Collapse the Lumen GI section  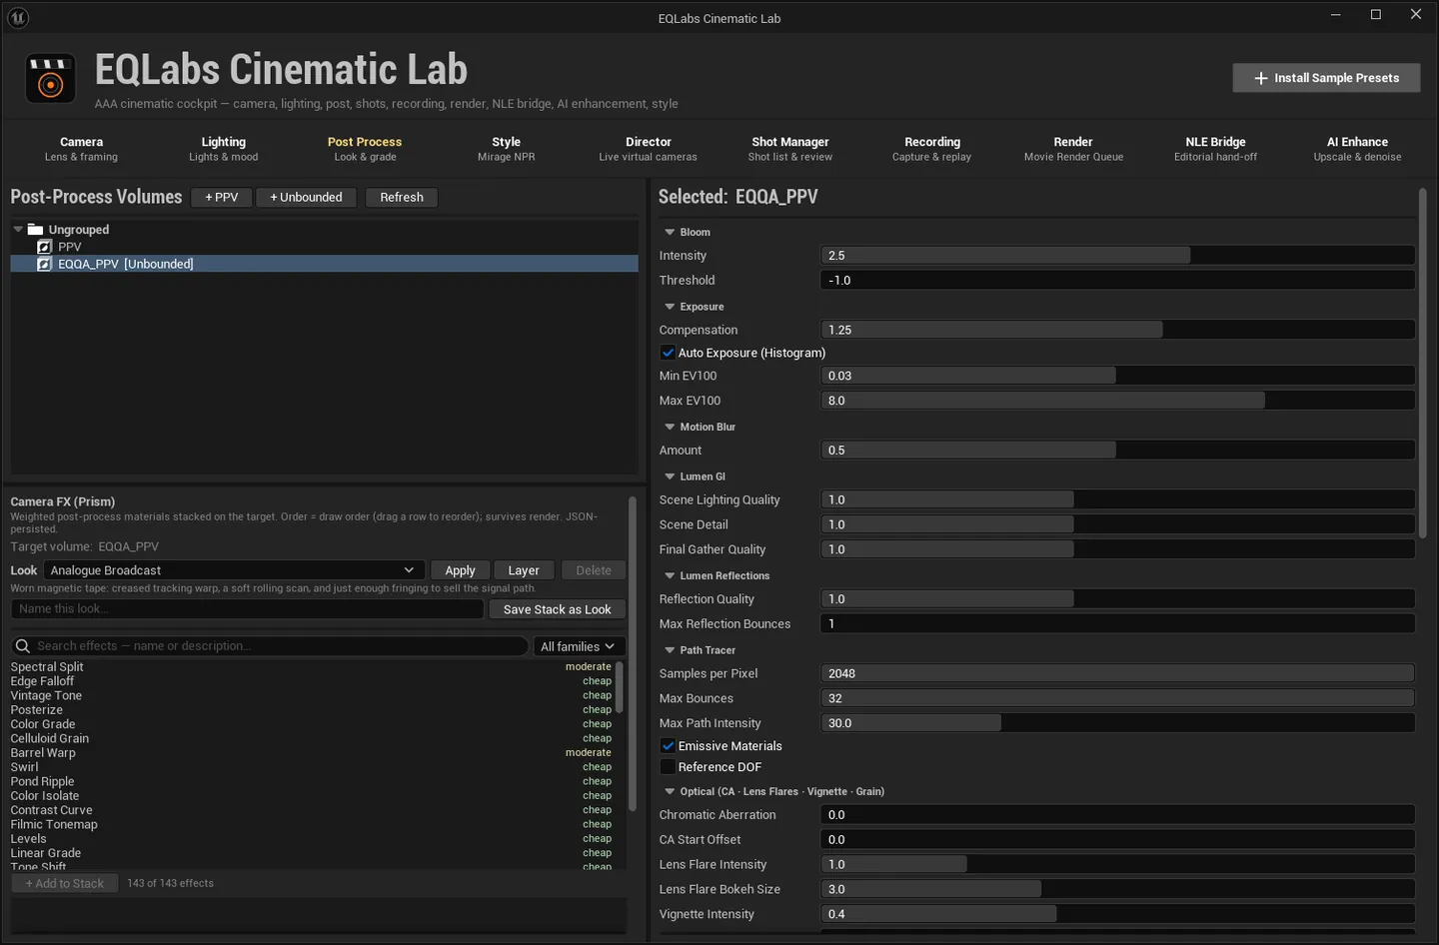tap(670, 476)
